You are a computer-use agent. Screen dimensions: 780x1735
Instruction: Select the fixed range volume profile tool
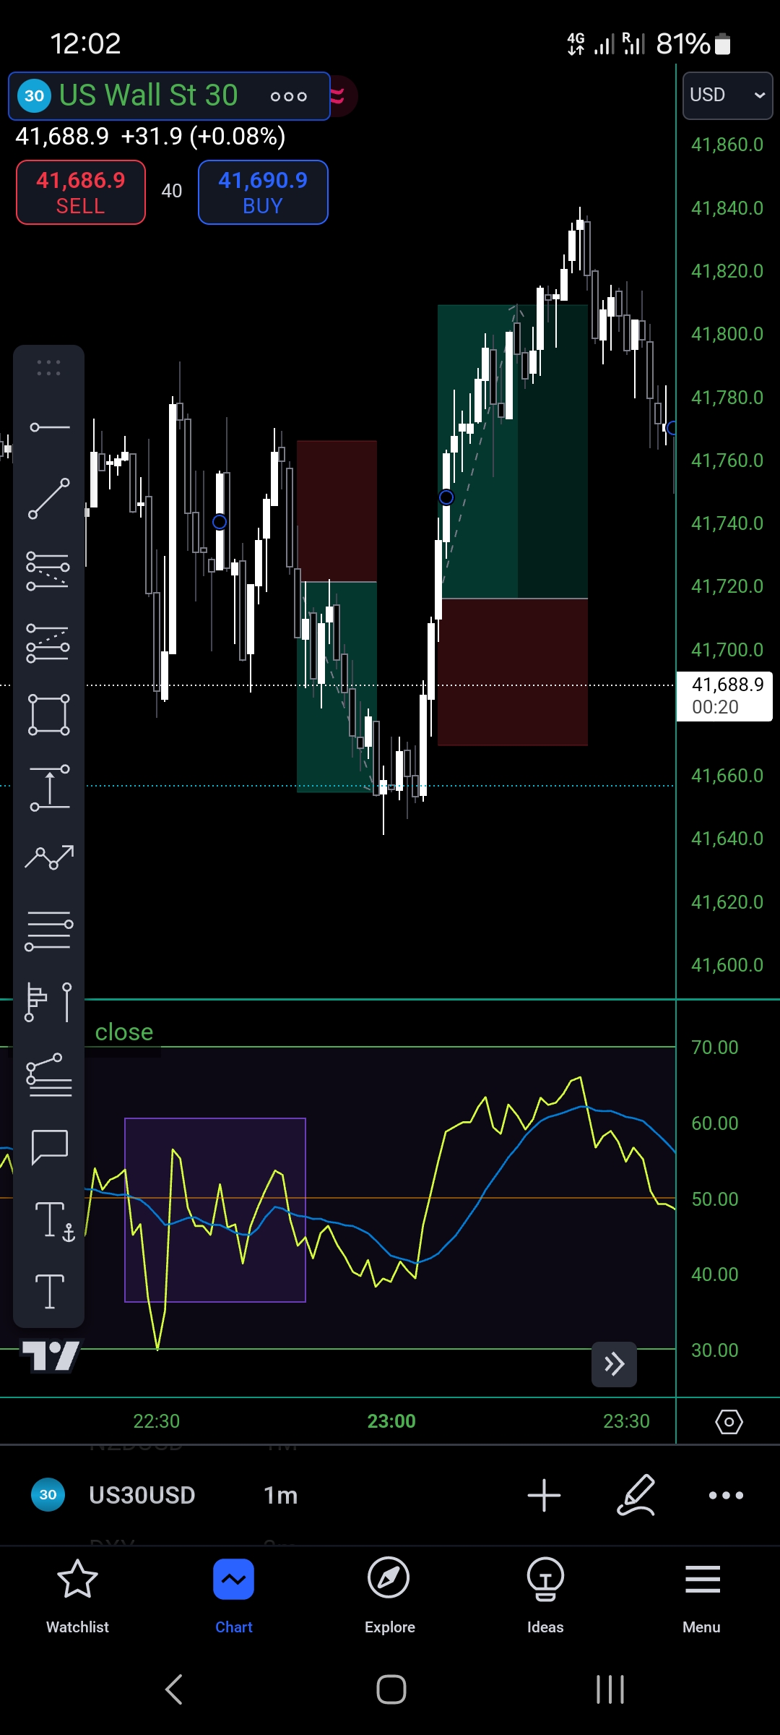point(49,1002)
